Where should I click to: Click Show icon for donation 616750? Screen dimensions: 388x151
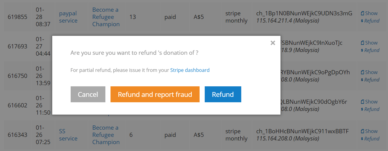(x=369, y=72)
